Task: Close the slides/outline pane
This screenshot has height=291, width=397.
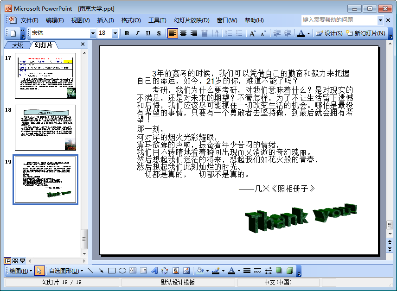Action: point(83,44)
